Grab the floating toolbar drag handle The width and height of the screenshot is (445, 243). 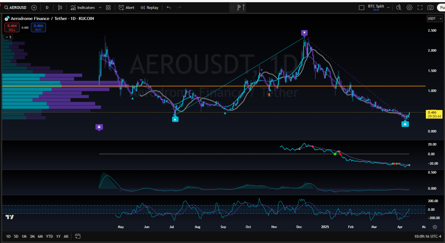tap(232, 8)
